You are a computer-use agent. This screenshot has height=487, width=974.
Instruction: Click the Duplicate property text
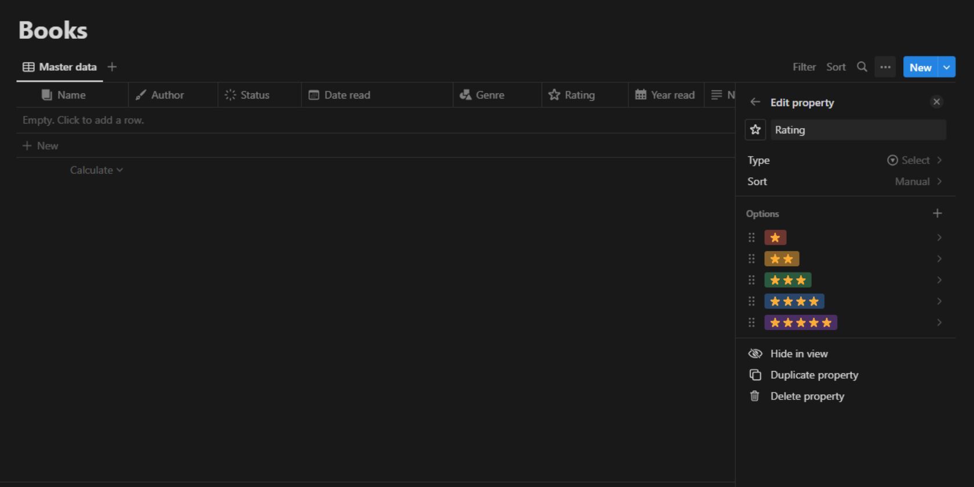814,375
